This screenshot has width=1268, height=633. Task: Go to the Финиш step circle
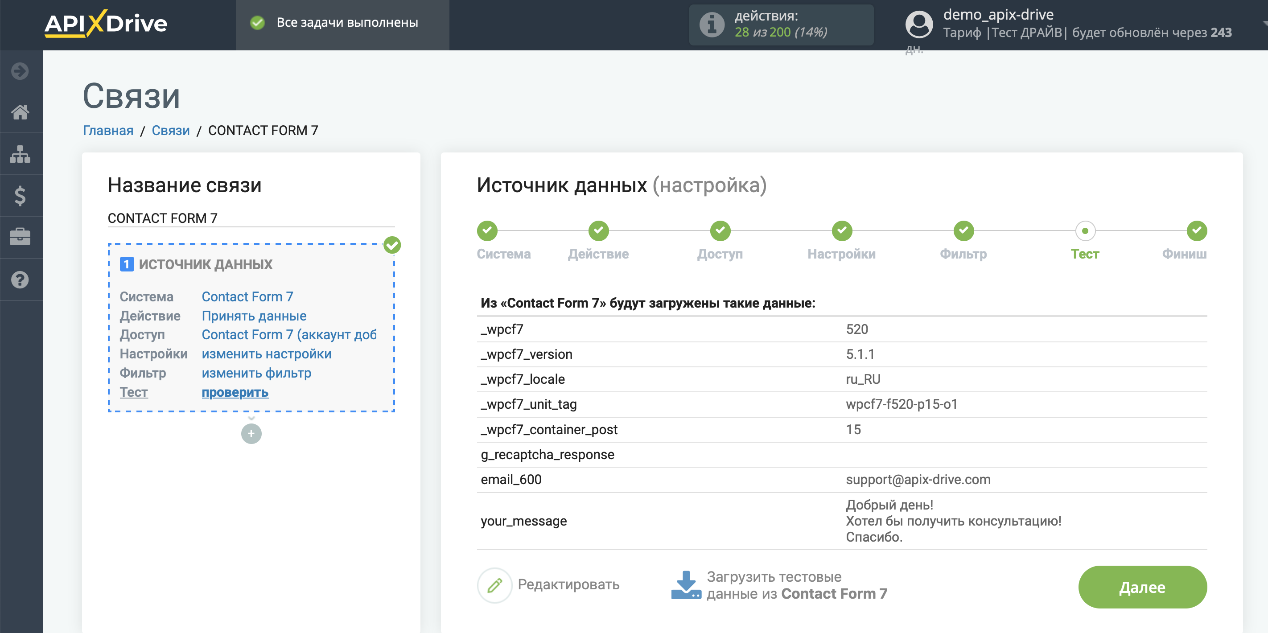coord(1197,230)
